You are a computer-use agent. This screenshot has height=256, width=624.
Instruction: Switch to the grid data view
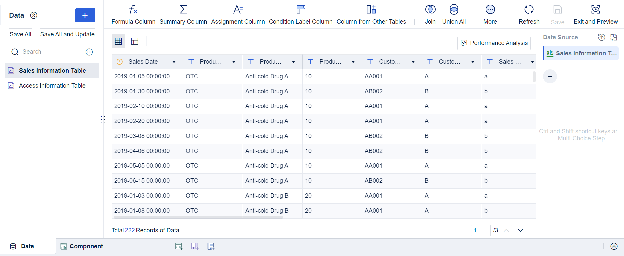tap(118, 41)
